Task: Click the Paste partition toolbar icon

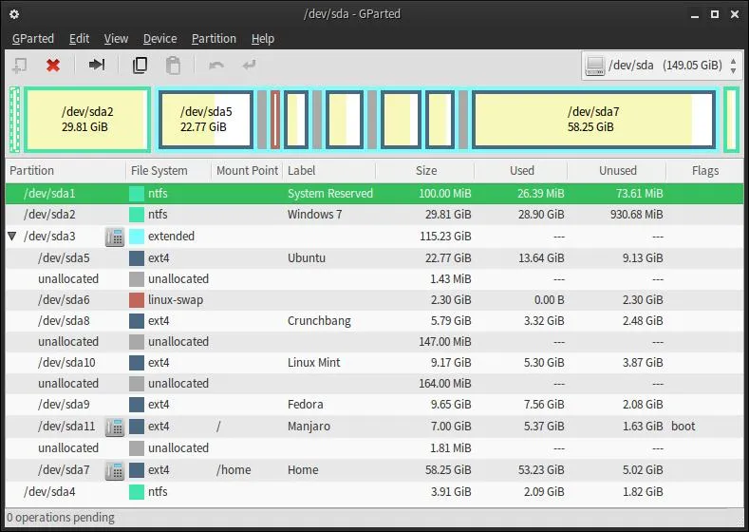Action: coord(173,66)
